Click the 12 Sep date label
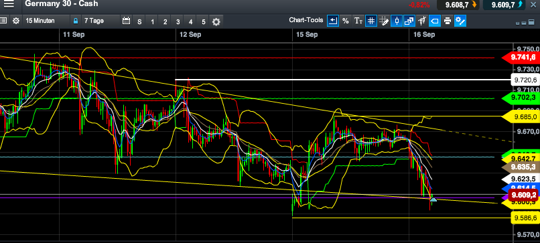 click(190, 34)
